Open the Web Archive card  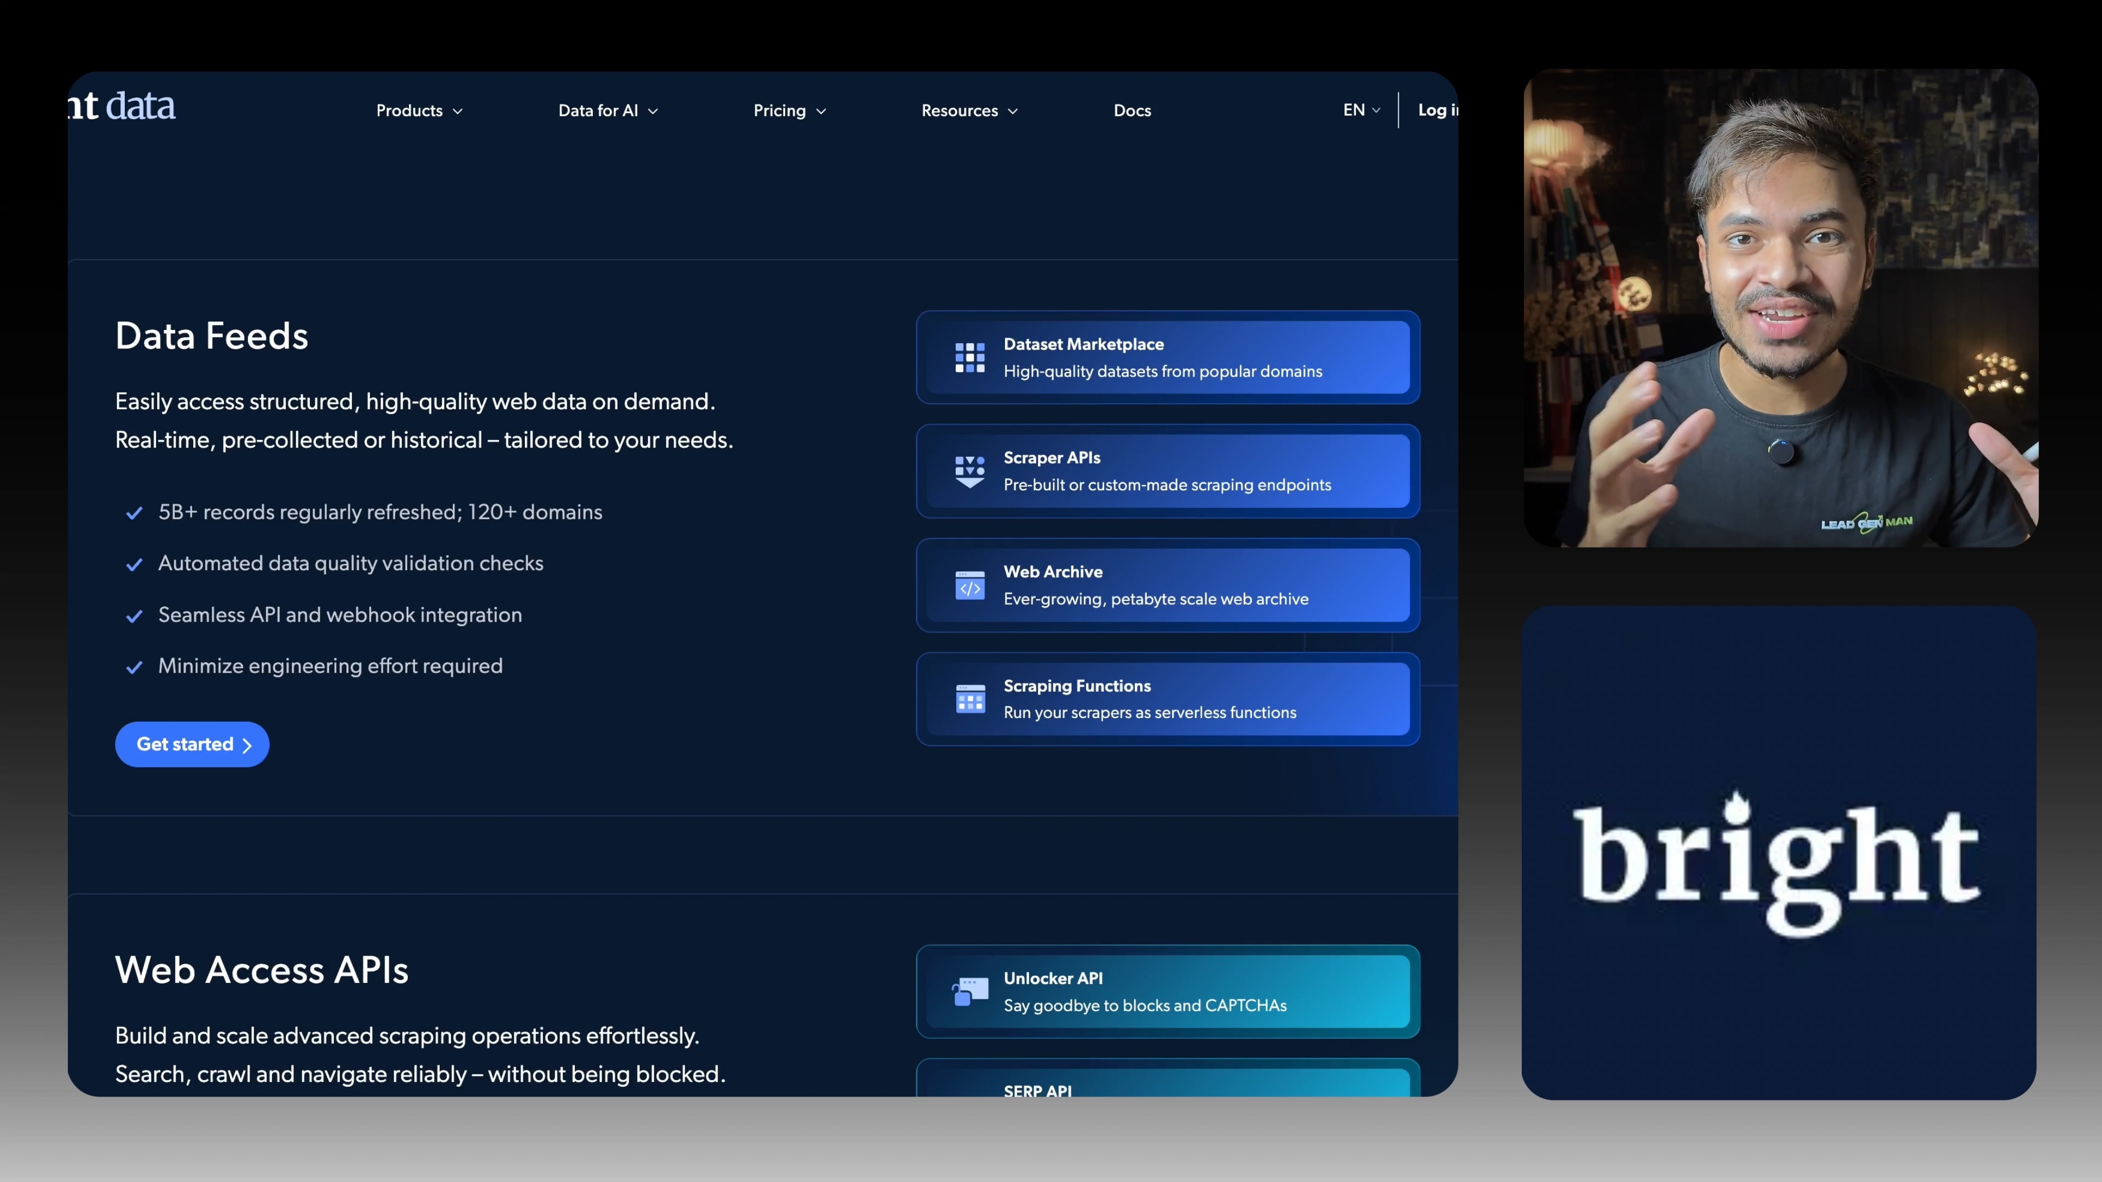click(1168, 585)
